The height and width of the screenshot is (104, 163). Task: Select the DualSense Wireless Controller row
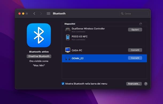[104, 30]
